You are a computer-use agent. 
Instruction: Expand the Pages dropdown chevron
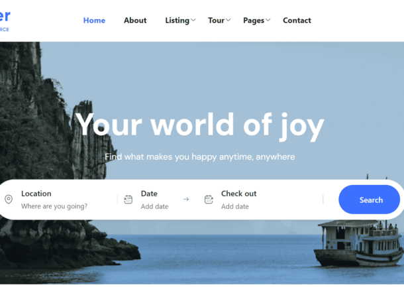268,20
